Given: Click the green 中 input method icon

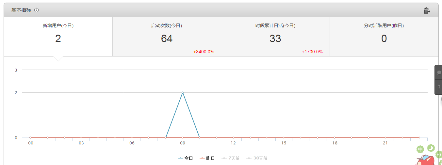Looking at the screenshot, I should [x=420, y=150].
